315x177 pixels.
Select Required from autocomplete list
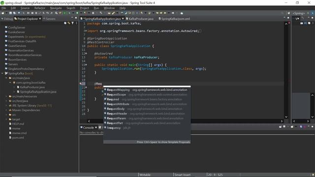(x=147, y=99)
